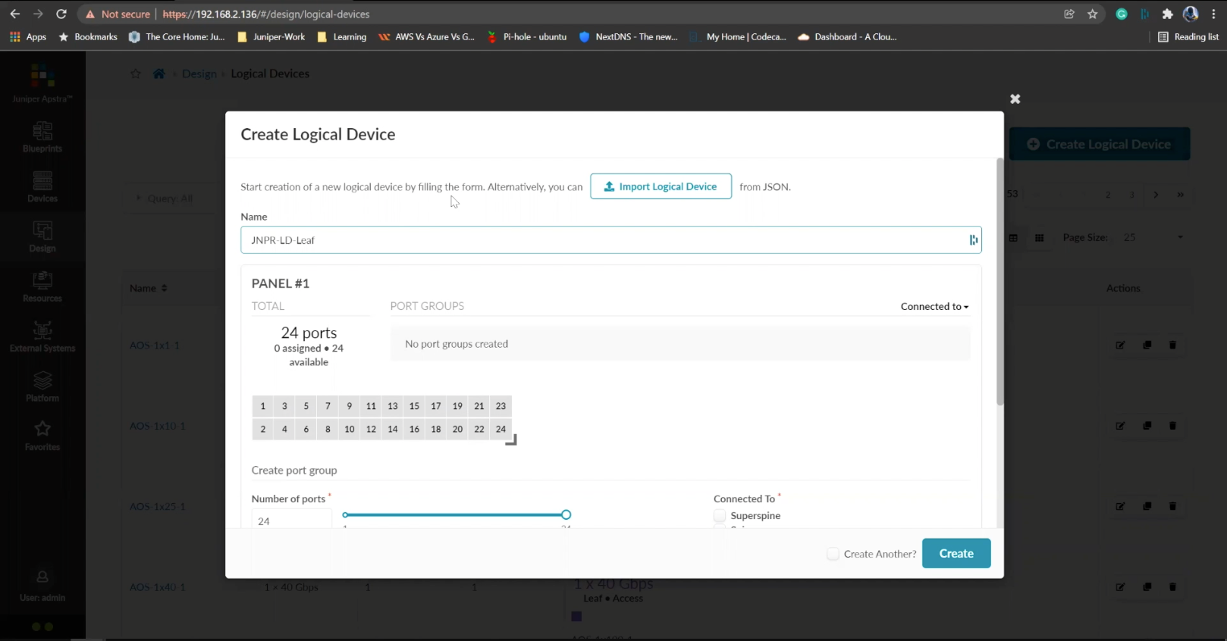Image resolution: width=1227 pixels, height=641 pixels.
Task: Jump to last page of results
Action: click(1180, 195)
